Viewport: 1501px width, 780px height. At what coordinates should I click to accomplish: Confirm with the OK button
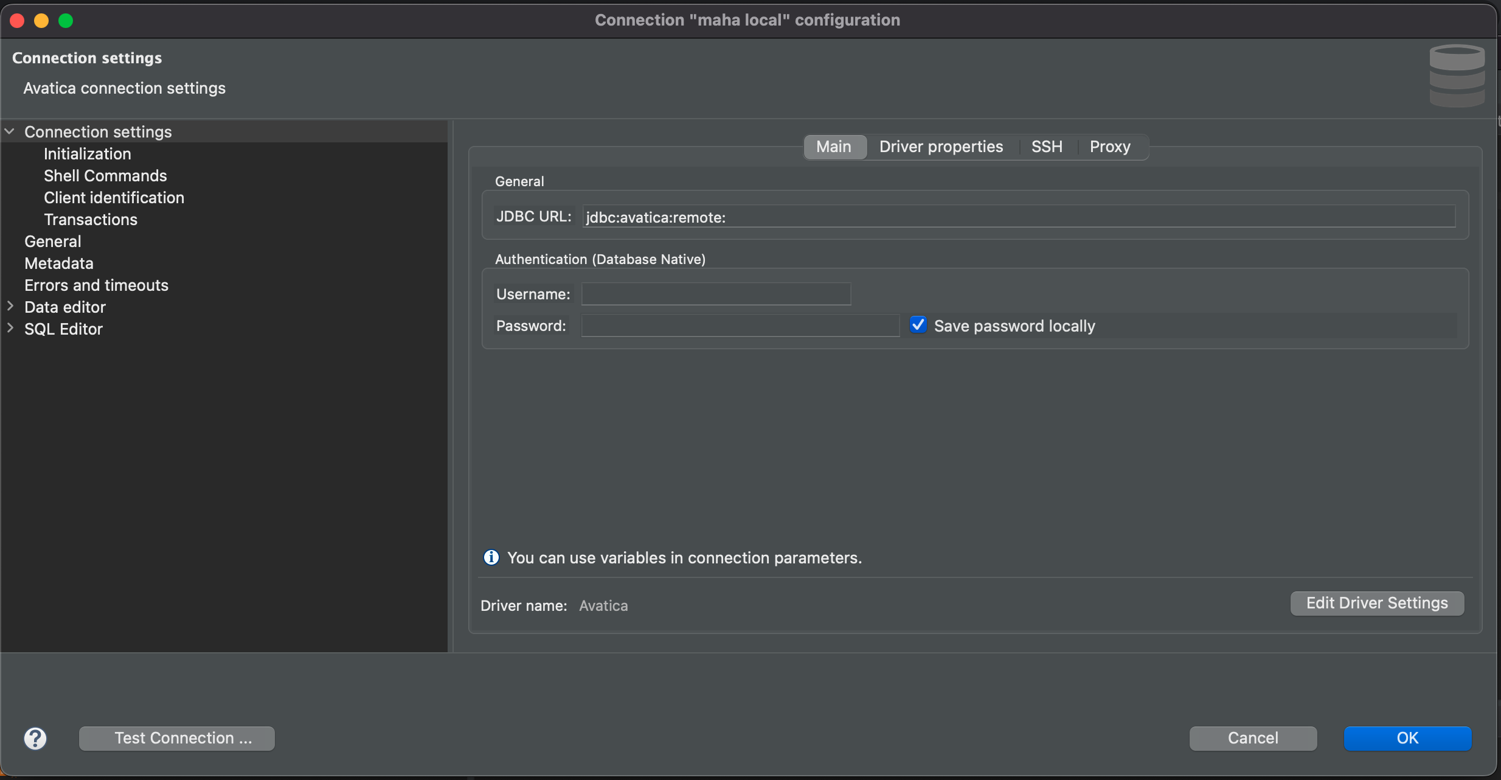[x=1407, y=738]
